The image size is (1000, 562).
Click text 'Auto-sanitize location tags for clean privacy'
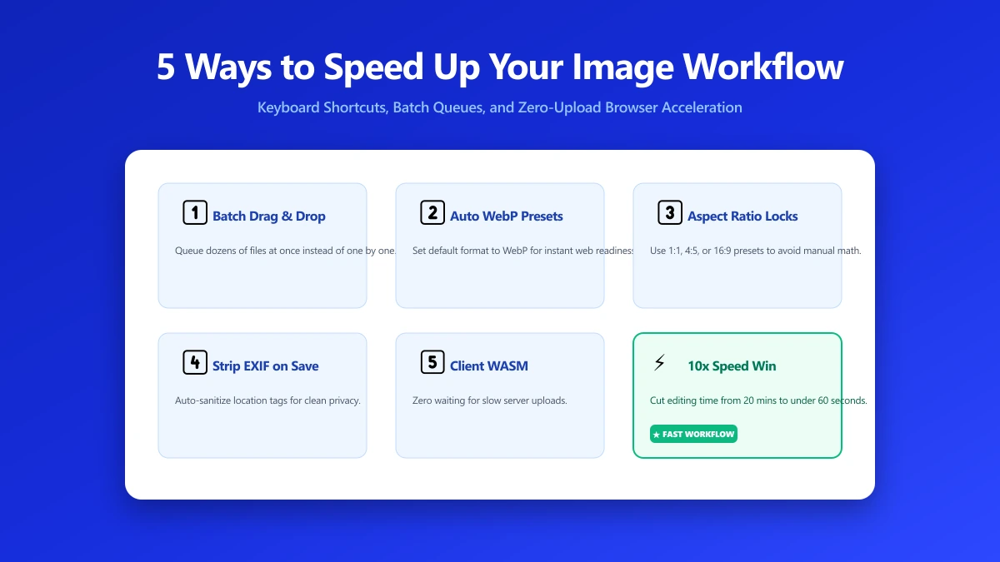[267, 400]
